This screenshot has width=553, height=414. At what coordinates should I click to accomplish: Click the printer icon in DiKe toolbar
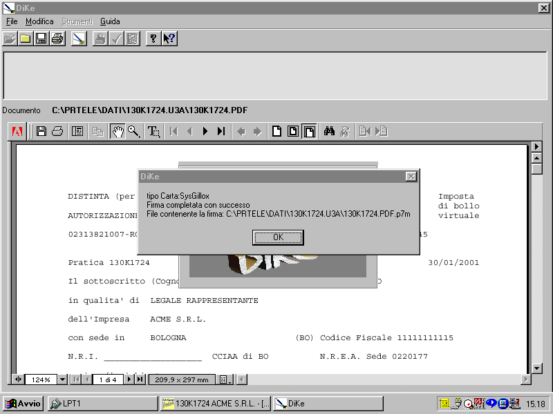(x=57, y=39)
